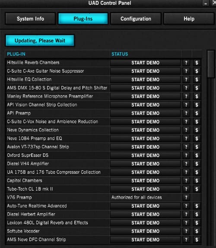
Task: Buy API Vision Channel Strip Collection
Action: point(197,105)
